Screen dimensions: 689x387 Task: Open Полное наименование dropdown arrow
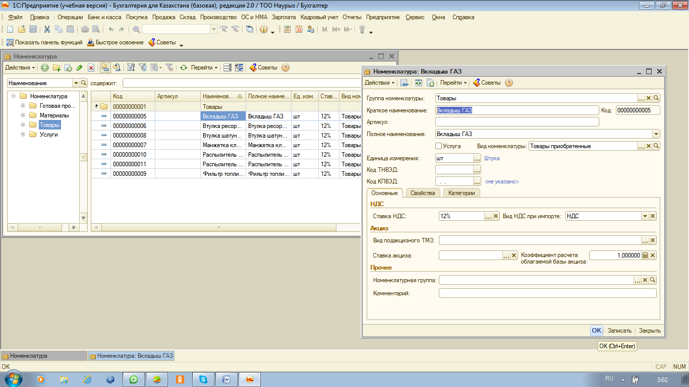click(656, 134)
